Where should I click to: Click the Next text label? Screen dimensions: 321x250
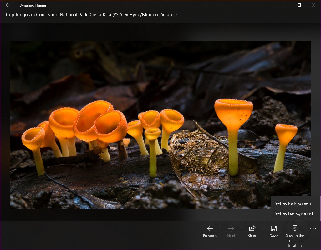[231, 236]
